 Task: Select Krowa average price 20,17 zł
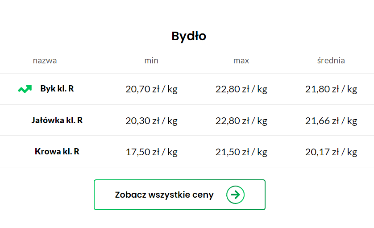point(331,152)
